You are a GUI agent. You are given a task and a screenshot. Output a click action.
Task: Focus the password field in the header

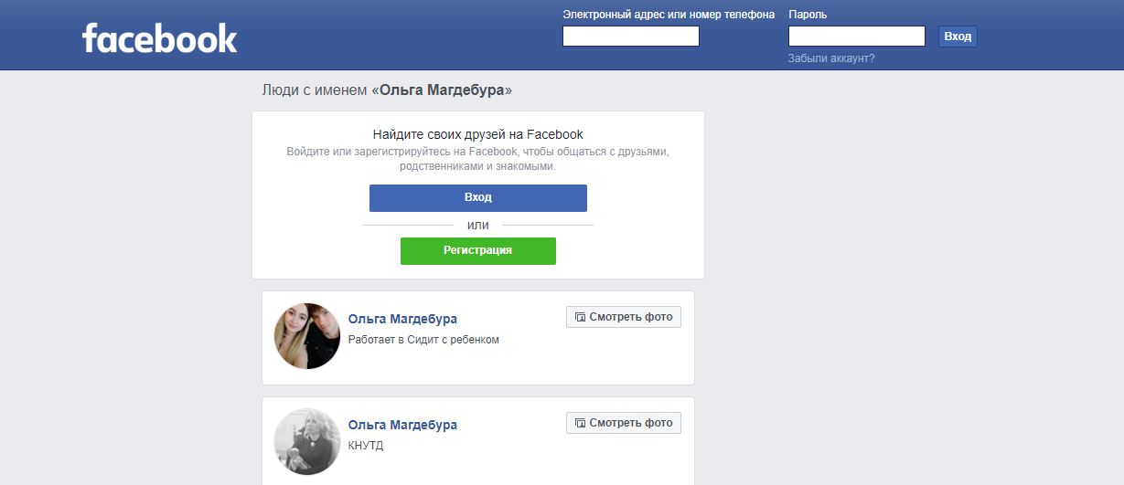857,37
